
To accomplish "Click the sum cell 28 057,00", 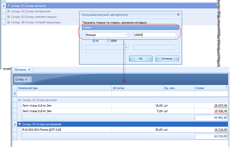I will (211, 105).
